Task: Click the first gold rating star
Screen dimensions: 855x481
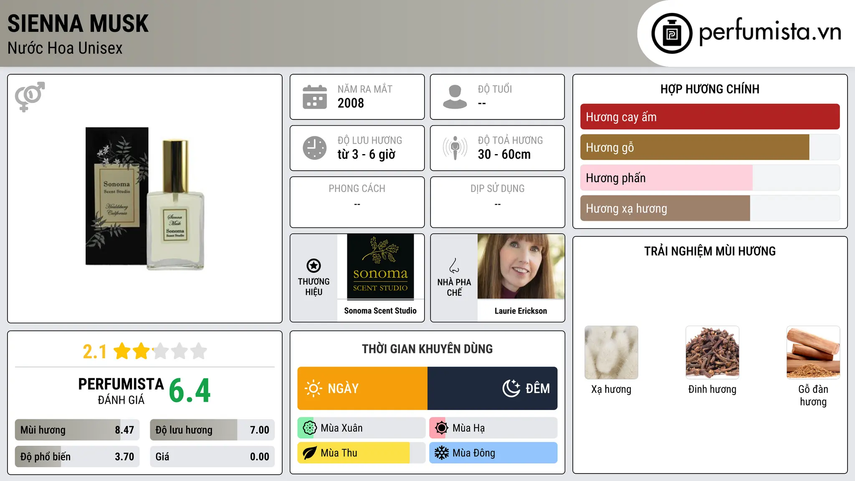Action: (x=122, y=351)
